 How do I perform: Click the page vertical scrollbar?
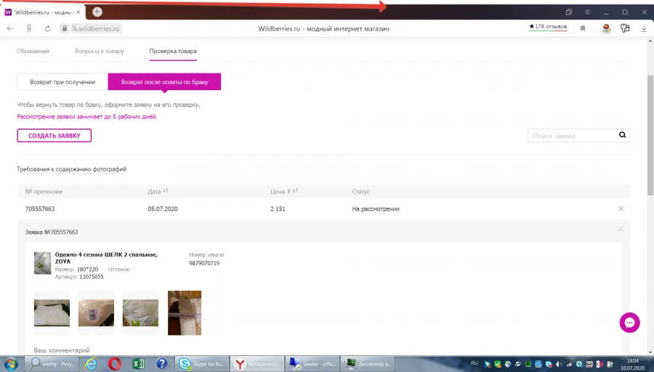[650, 134]
